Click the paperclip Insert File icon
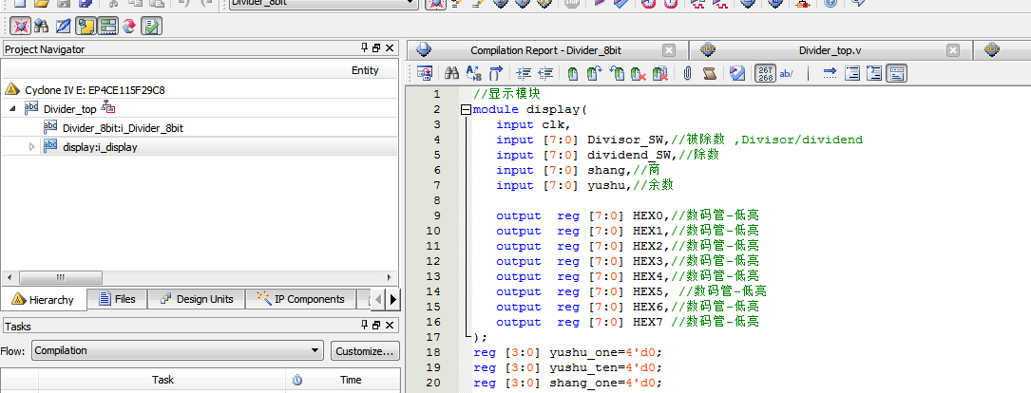This screenshot has width=1031, height=393. (x=686, y=73)
